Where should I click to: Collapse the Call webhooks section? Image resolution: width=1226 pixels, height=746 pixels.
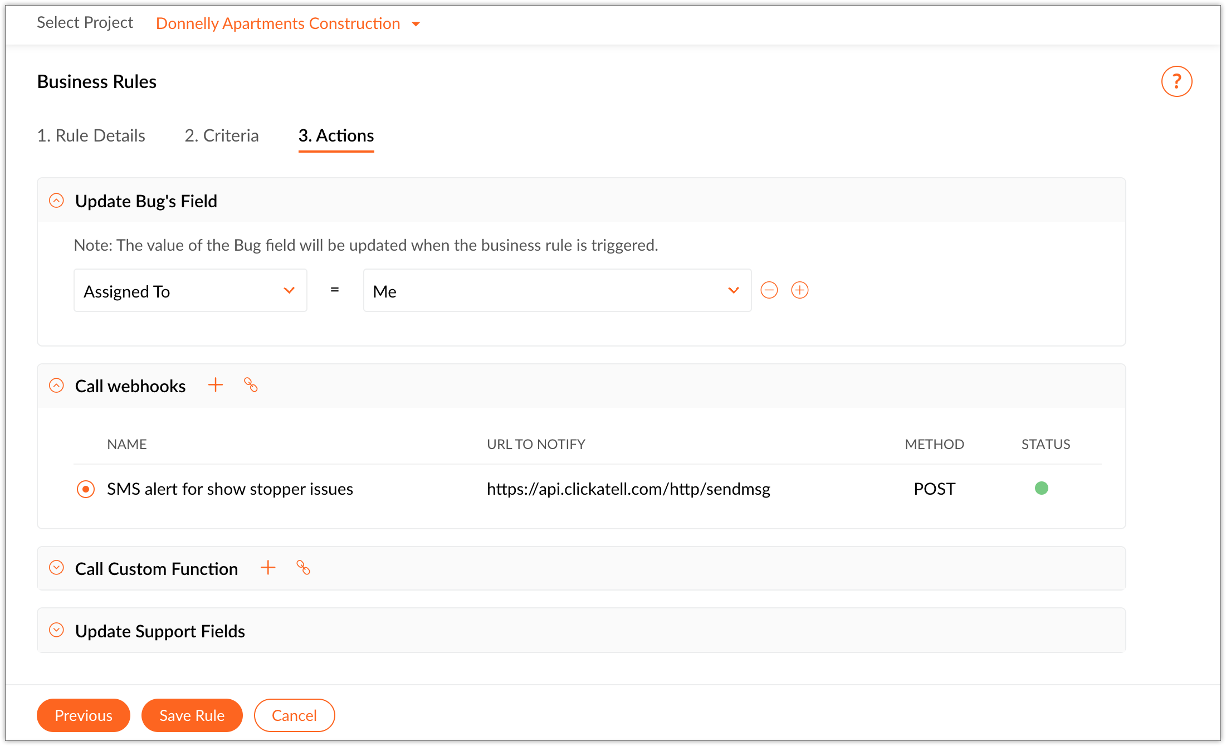click(x=57, y=386)
